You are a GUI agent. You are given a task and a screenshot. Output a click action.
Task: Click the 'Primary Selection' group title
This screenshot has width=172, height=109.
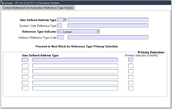[x=151, y=52]
